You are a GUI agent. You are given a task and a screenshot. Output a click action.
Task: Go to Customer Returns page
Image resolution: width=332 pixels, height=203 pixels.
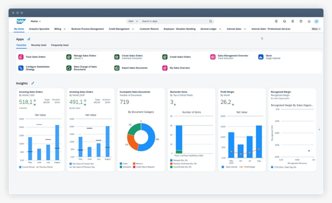[x=149, y=29]
